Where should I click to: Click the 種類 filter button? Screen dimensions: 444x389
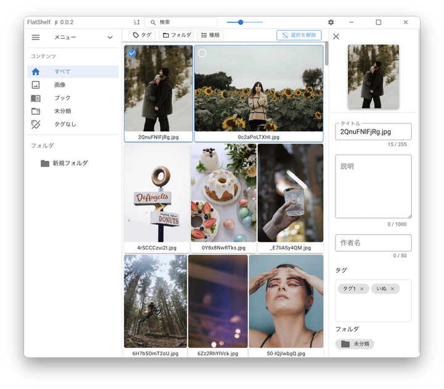(x=210, y=35)
